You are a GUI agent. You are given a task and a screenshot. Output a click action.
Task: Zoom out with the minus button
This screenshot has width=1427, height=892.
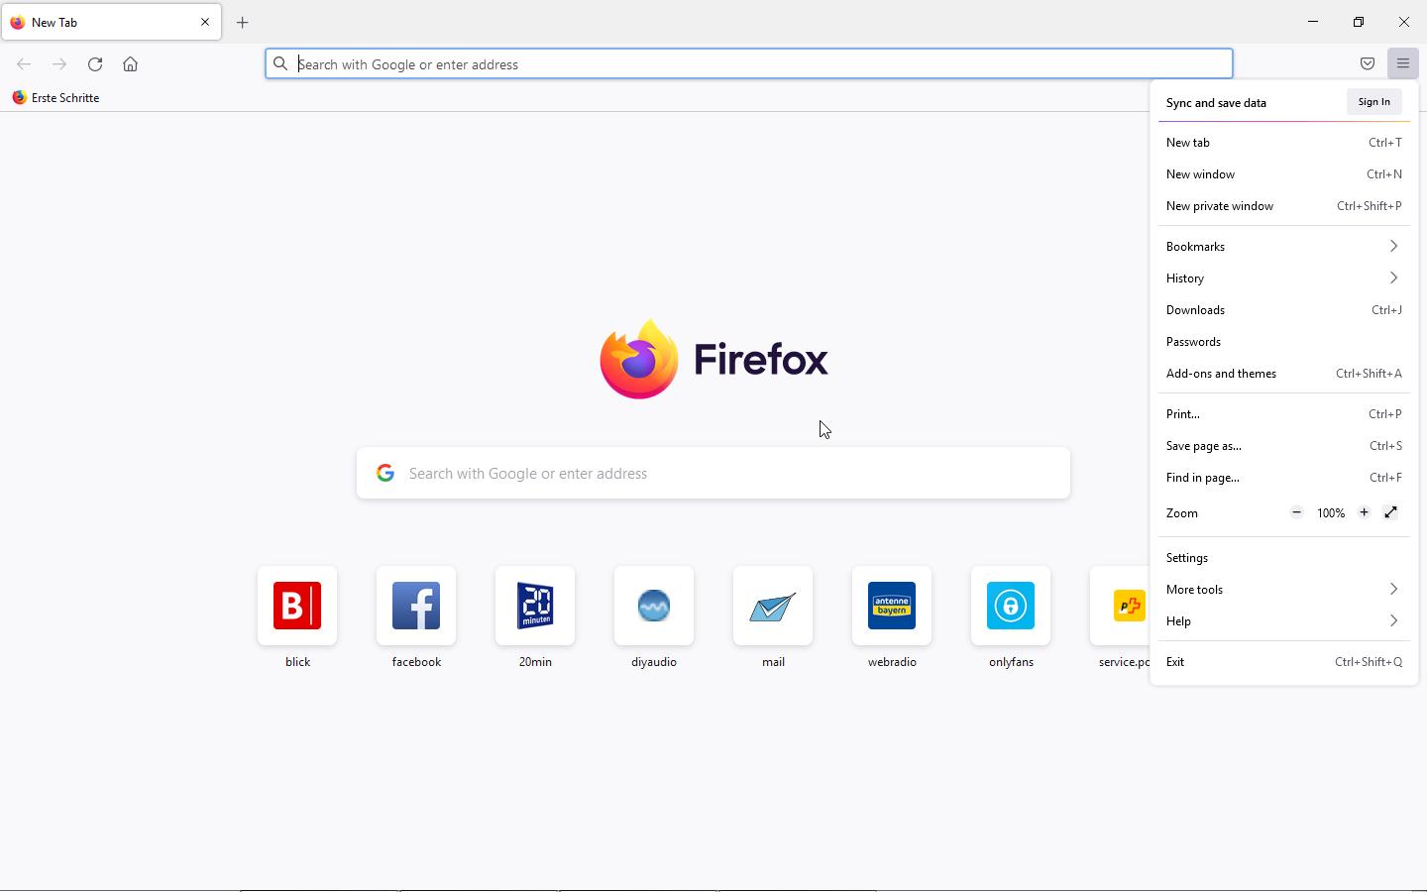(x=1296, y=513)
